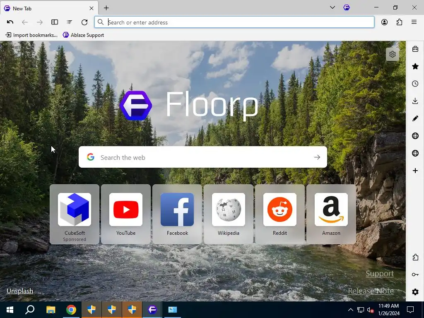Click the Search the web field
The image size is (424, 318).
pyautogui.click(x=203, y=157)
